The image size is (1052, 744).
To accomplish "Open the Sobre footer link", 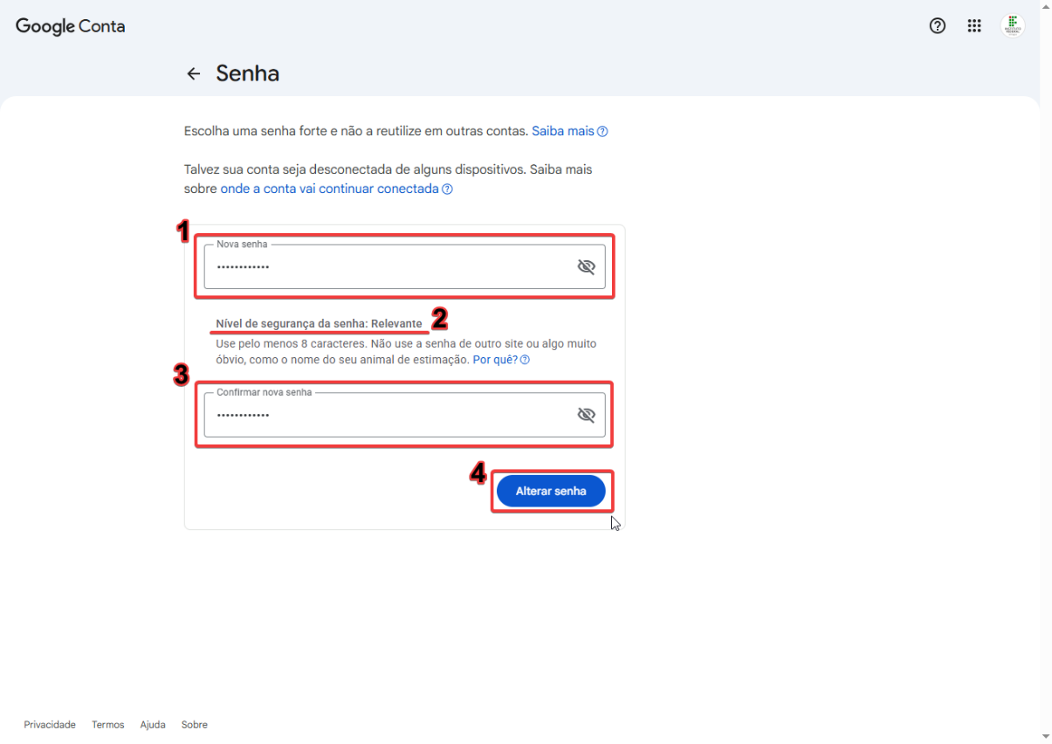I will pos(195,725).
